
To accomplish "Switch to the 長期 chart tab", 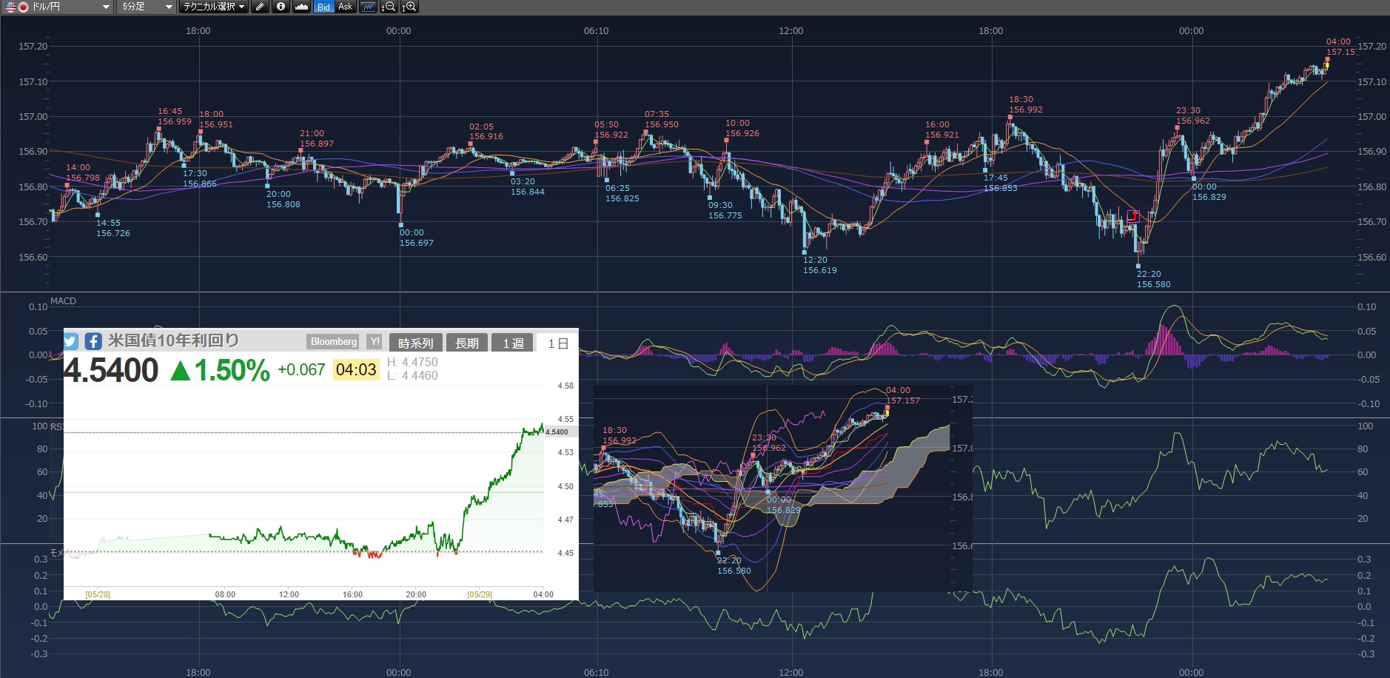I will [x=466, y=343].
